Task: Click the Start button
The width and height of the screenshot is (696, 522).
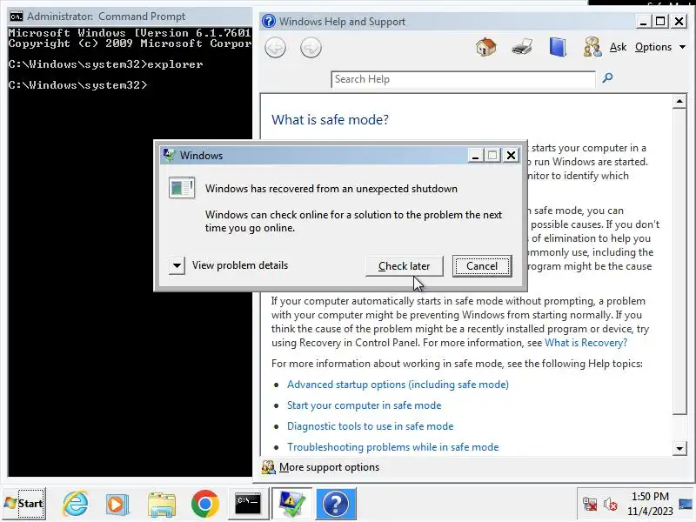Action: coord(24,504)
